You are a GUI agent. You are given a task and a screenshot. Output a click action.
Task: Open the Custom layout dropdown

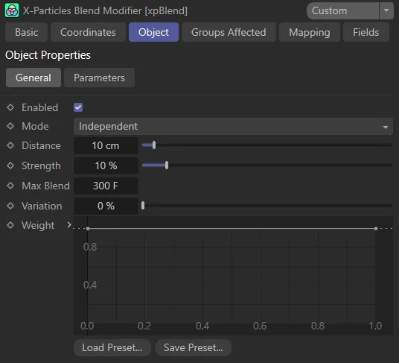pos(342,10)
